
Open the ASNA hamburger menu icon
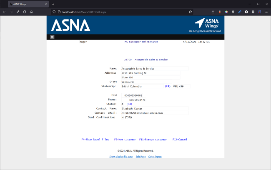(x=52, y=37)
